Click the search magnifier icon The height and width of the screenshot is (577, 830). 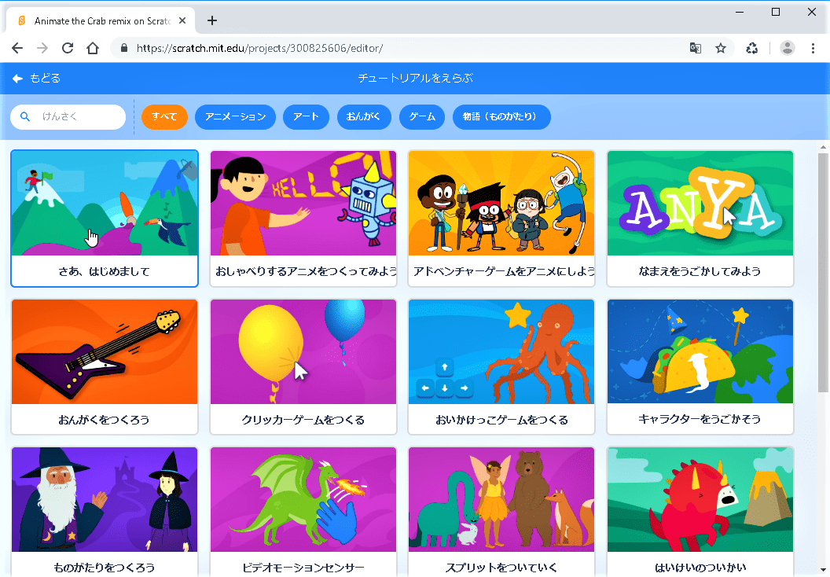25,116
